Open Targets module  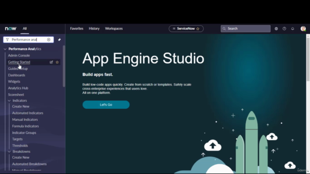point(17,139)
